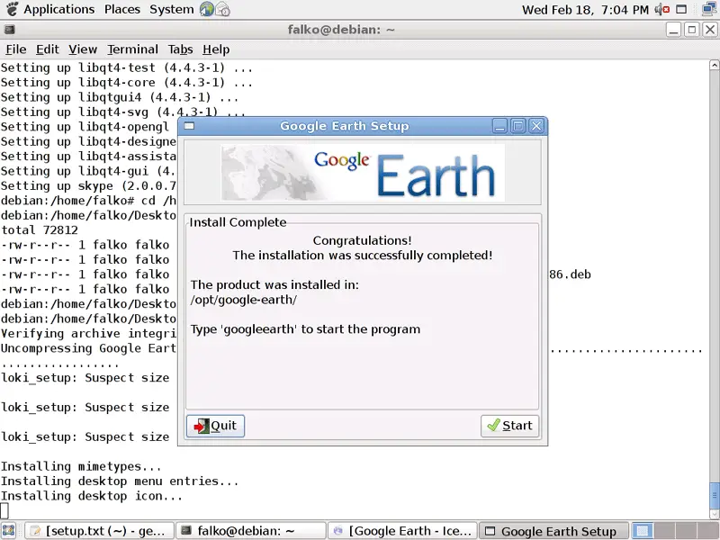Click 'Setting up libqt4-core (4.4.3-1)' terminal line
Image resolution: width=720 pixels, height=540 pixels.
pyautogui.click(x=127, y=83)
